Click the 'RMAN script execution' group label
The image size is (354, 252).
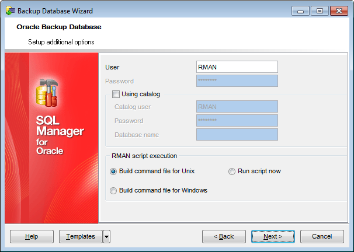144,156
